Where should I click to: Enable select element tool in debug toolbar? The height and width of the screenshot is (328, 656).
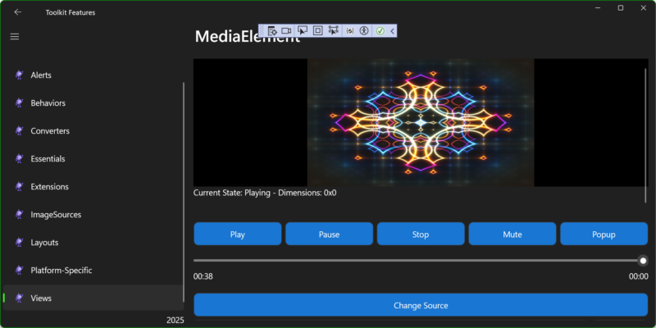[x=303, y=31]
